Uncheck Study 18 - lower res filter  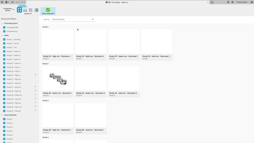(x=4, y=95)
